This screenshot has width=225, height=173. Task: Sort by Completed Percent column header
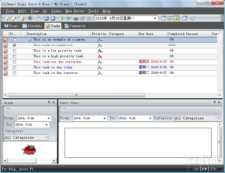click(x=189, y=34)
